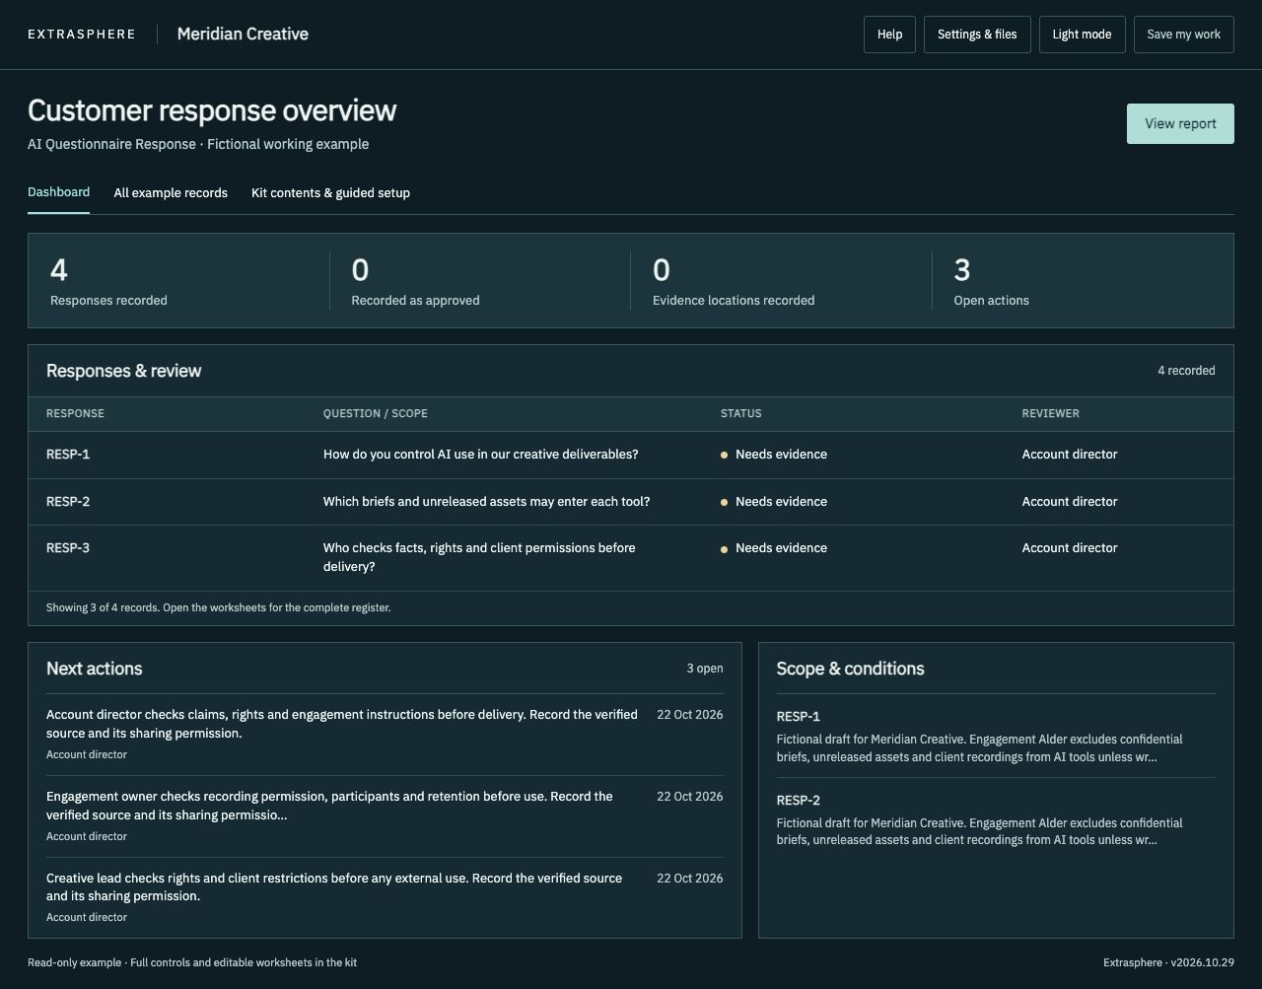The height and width of the screenshot is (989, 1262).
Task: Click question about controlling AI use in deliverables
Action: [x=481, y=455]
